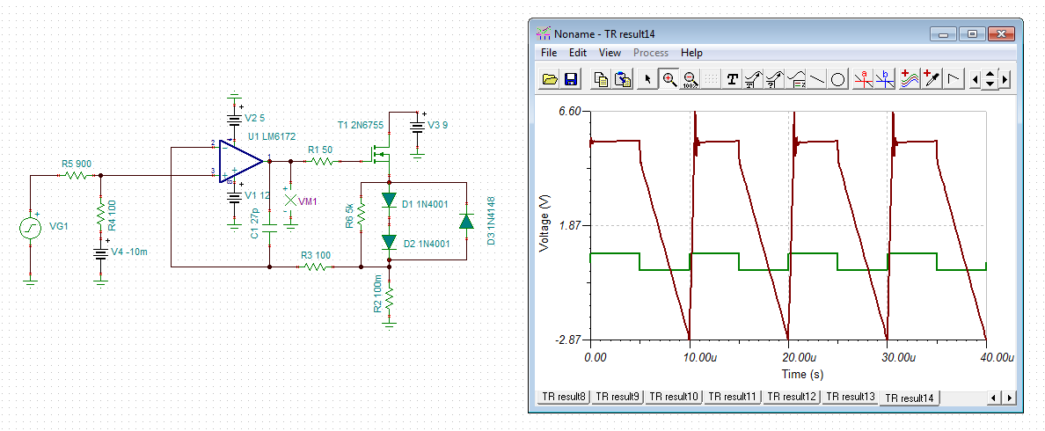Open the View menu
The height and width of the screenshot is (431, 1045).
pos(609,53)
